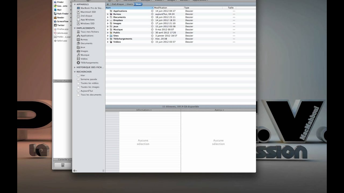Click the trash icon under Corbeille
The width and height of the screenshot is (344, 193).
63,165
